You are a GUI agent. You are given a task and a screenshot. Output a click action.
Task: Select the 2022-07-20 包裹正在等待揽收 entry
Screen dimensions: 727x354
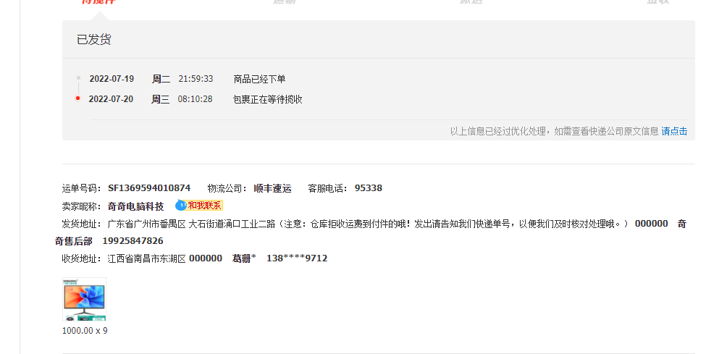click(x=196, y=99)
